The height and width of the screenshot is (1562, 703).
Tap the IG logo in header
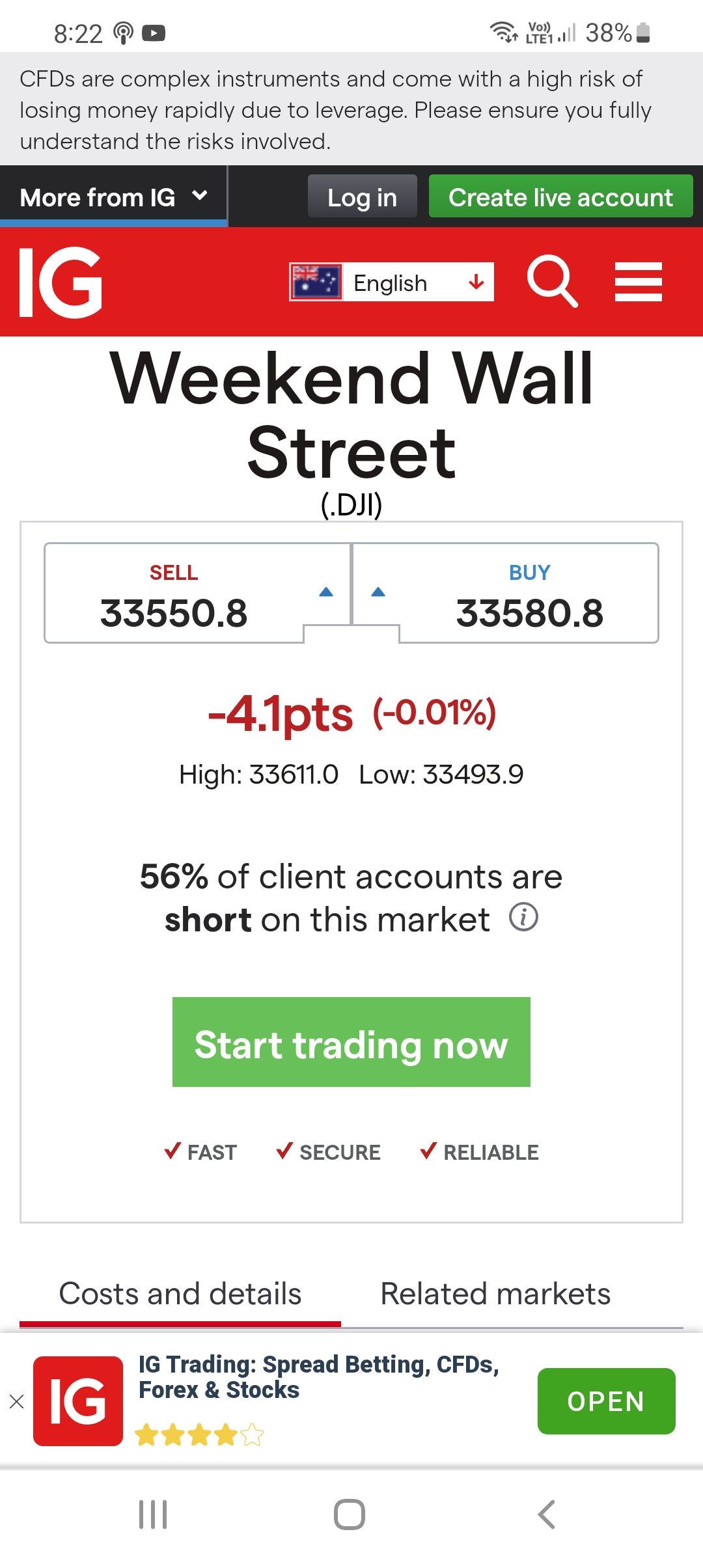[61, 282]
